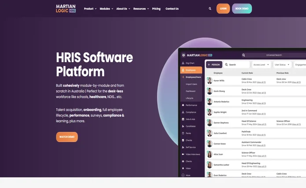Click the Org Chart sidebar icon
Viewport: 306px width, 188px height.
point(183,63)
